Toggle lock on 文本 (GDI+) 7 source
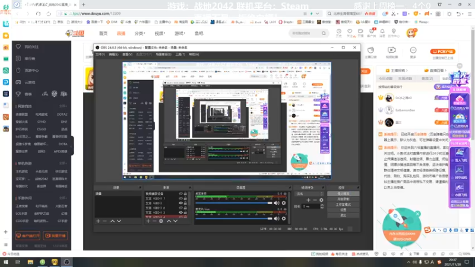 (x=185, y=199)
